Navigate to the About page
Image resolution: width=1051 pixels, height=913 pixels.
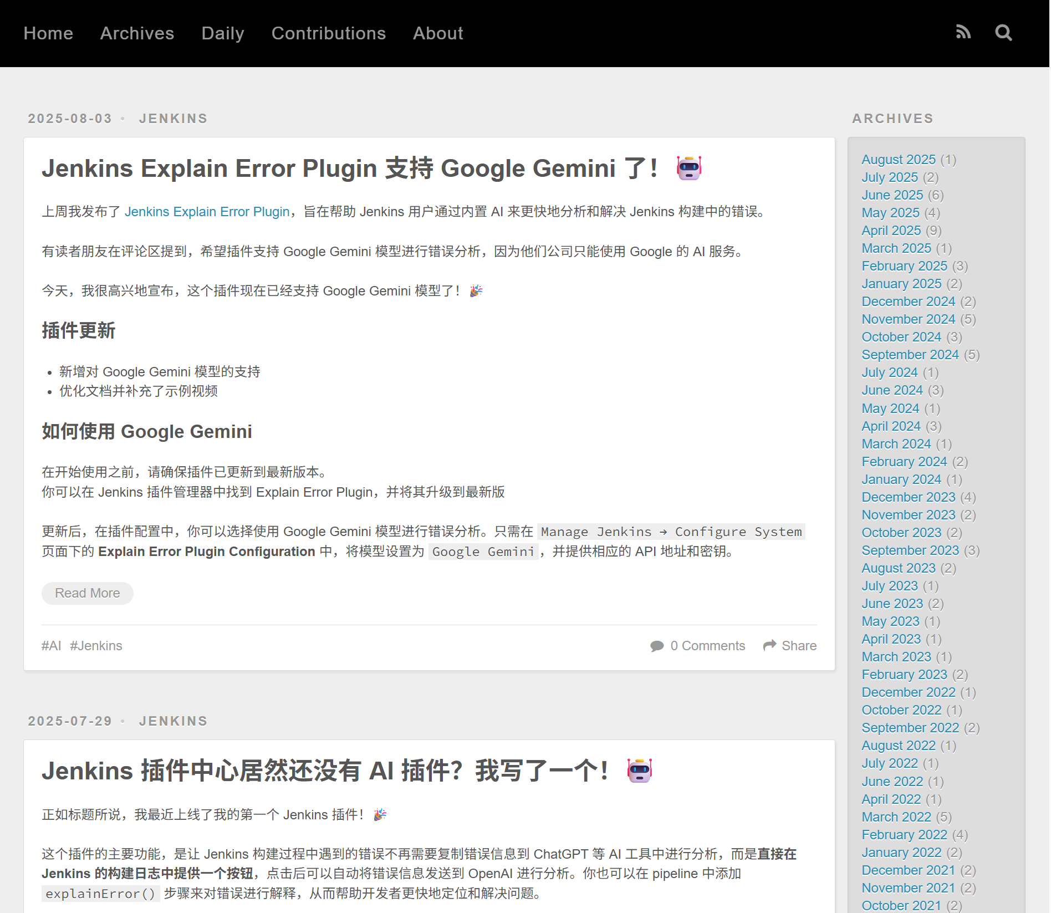(x=437, y=33)
